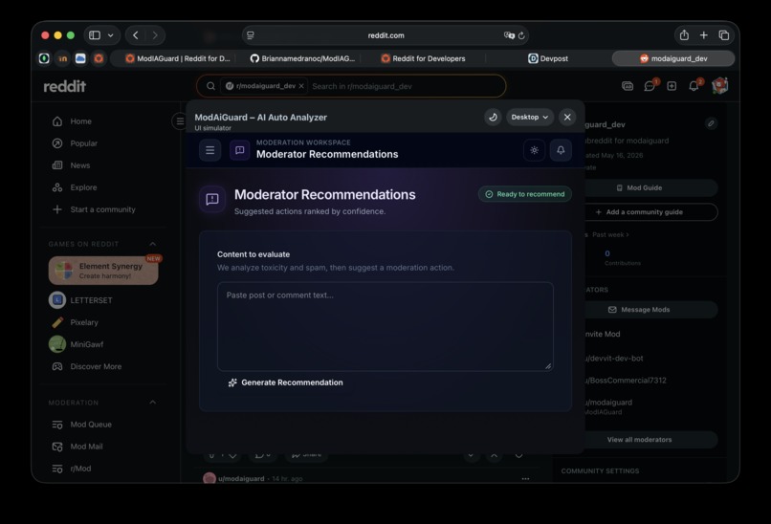Viewport: 771px width, 524px height.
Task: Click Message Mods button
Action: [639, 310]
